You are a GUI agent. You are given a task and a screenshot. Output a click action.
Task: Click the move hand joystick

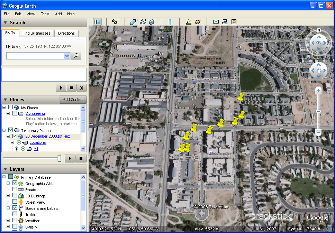[318, 71]
